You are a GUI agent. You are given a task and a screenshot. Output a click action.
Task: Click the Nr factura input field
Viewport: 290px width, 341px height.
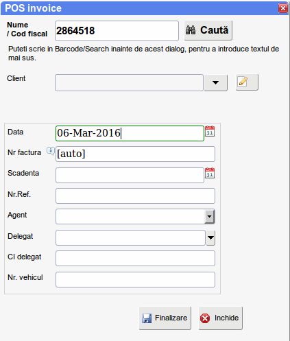(135, 154)
